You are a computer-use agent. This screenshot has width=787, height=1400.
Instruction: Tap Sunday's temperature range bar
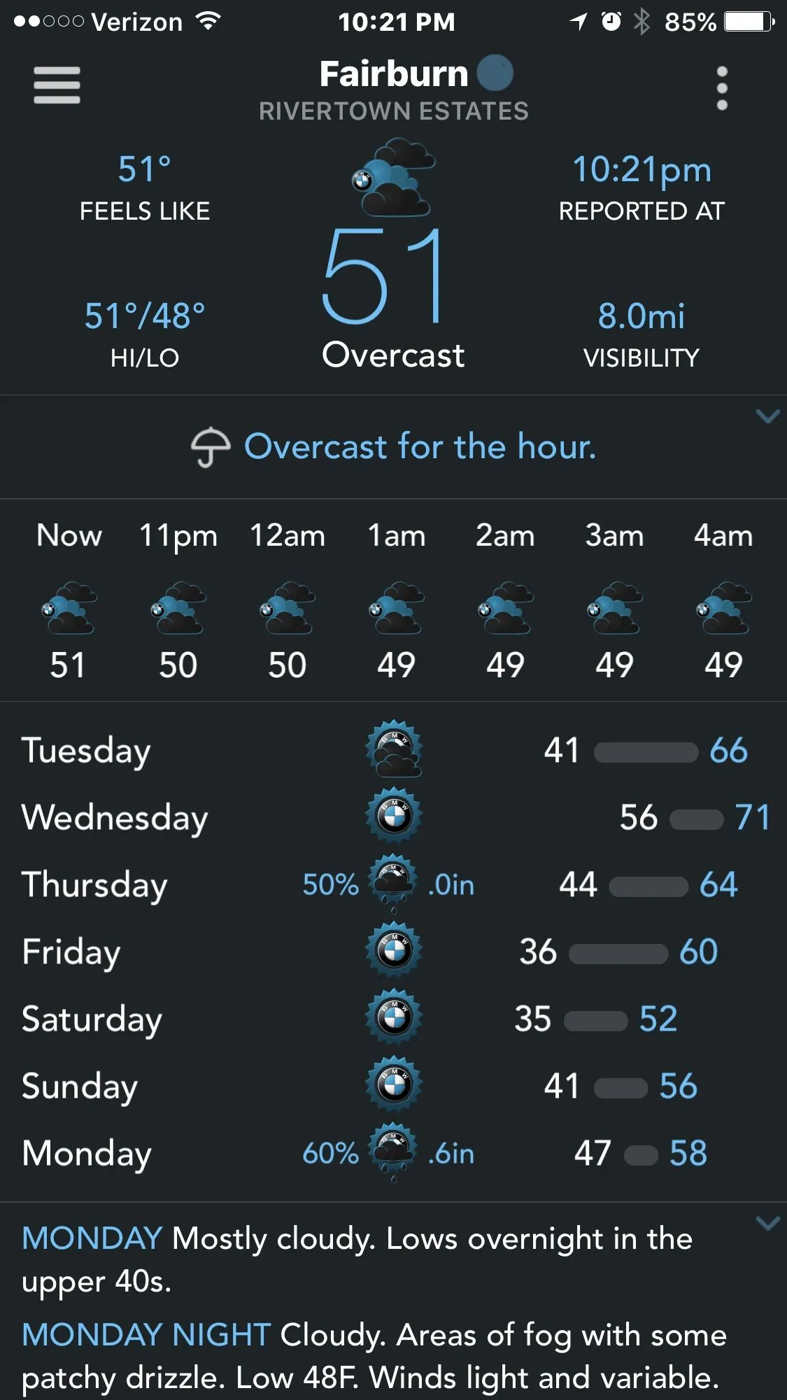coord(621,1088)
